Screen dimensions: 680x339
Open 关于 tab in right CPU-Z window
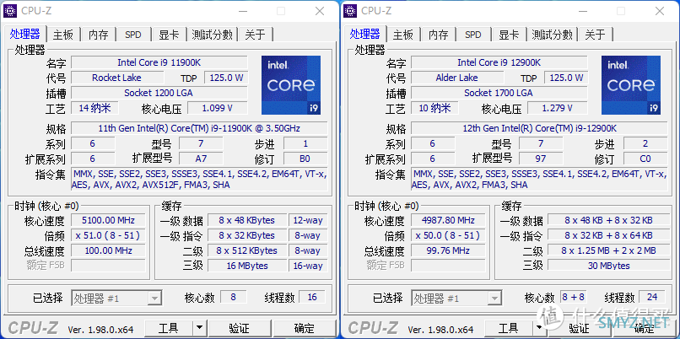tap(595, 35)
